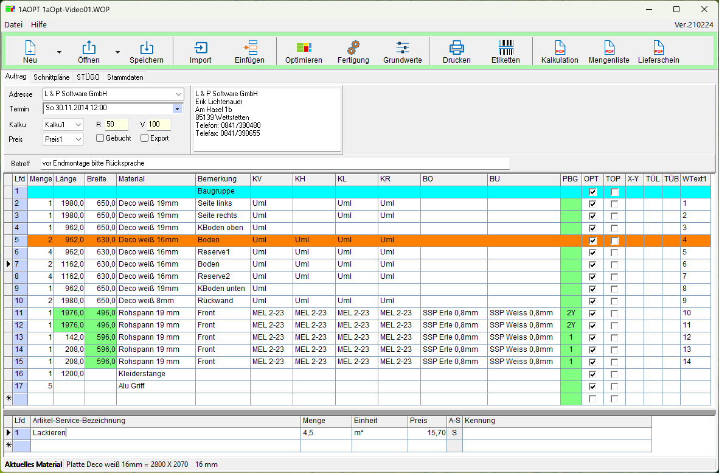Start the Import function
The image size is (719, 473).
(200, 51)
